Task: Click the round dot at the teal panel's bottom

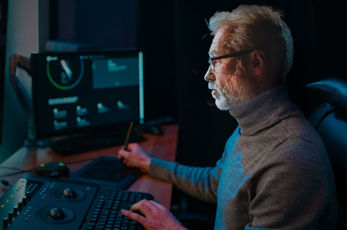Action: click(117, 84)
